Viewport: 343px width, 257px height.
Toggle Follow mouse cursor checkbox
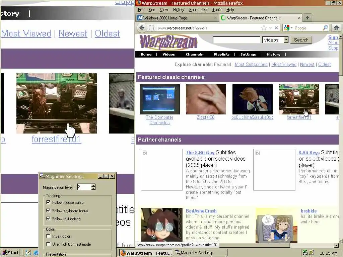pyautogui.click(x=48, y=202)
